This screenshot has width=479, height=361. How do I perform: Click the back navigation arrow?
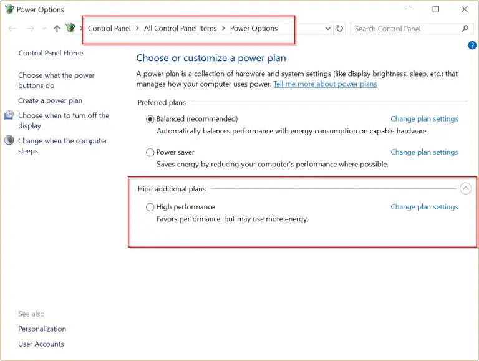pyautogui.click(x=12, y=29)
